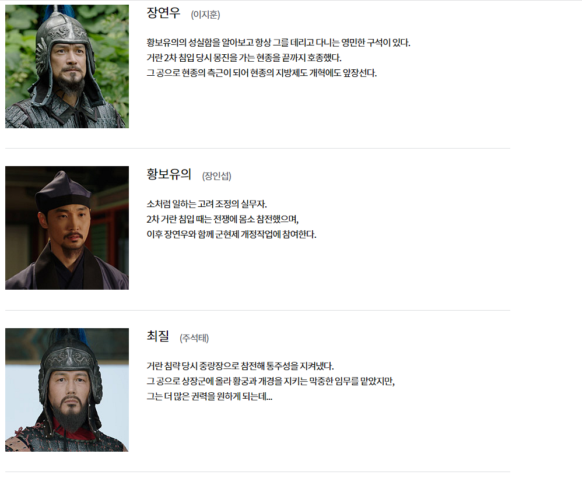Click the divider between 장연우 and 황보유의
The image size is (582, 482).
pos(258,149)
